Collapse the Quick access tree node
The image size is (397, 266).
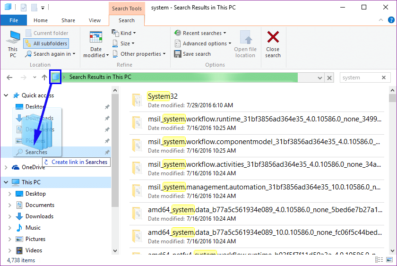[x=6, y=95]
